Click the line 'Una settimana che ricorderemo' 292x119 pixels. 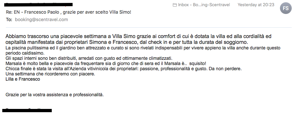coord(50,74)
